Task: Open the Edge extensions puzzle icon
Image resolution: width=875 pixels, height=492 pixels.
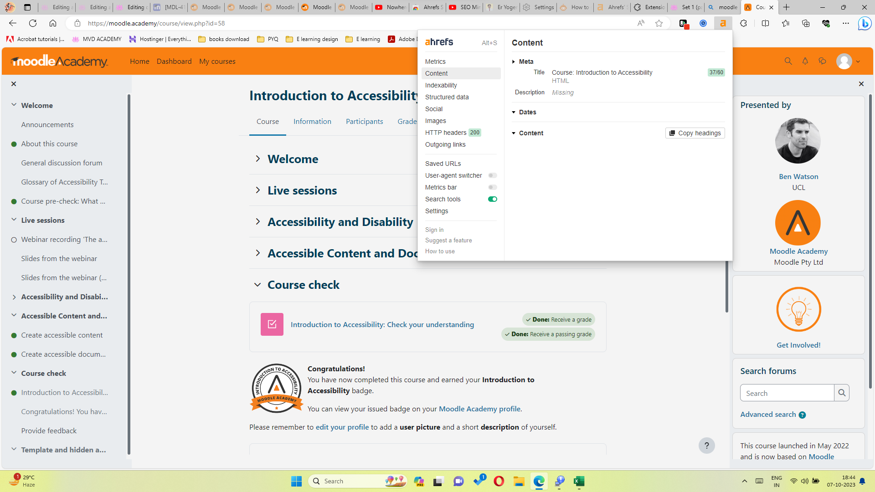Action: coord(744,23)
